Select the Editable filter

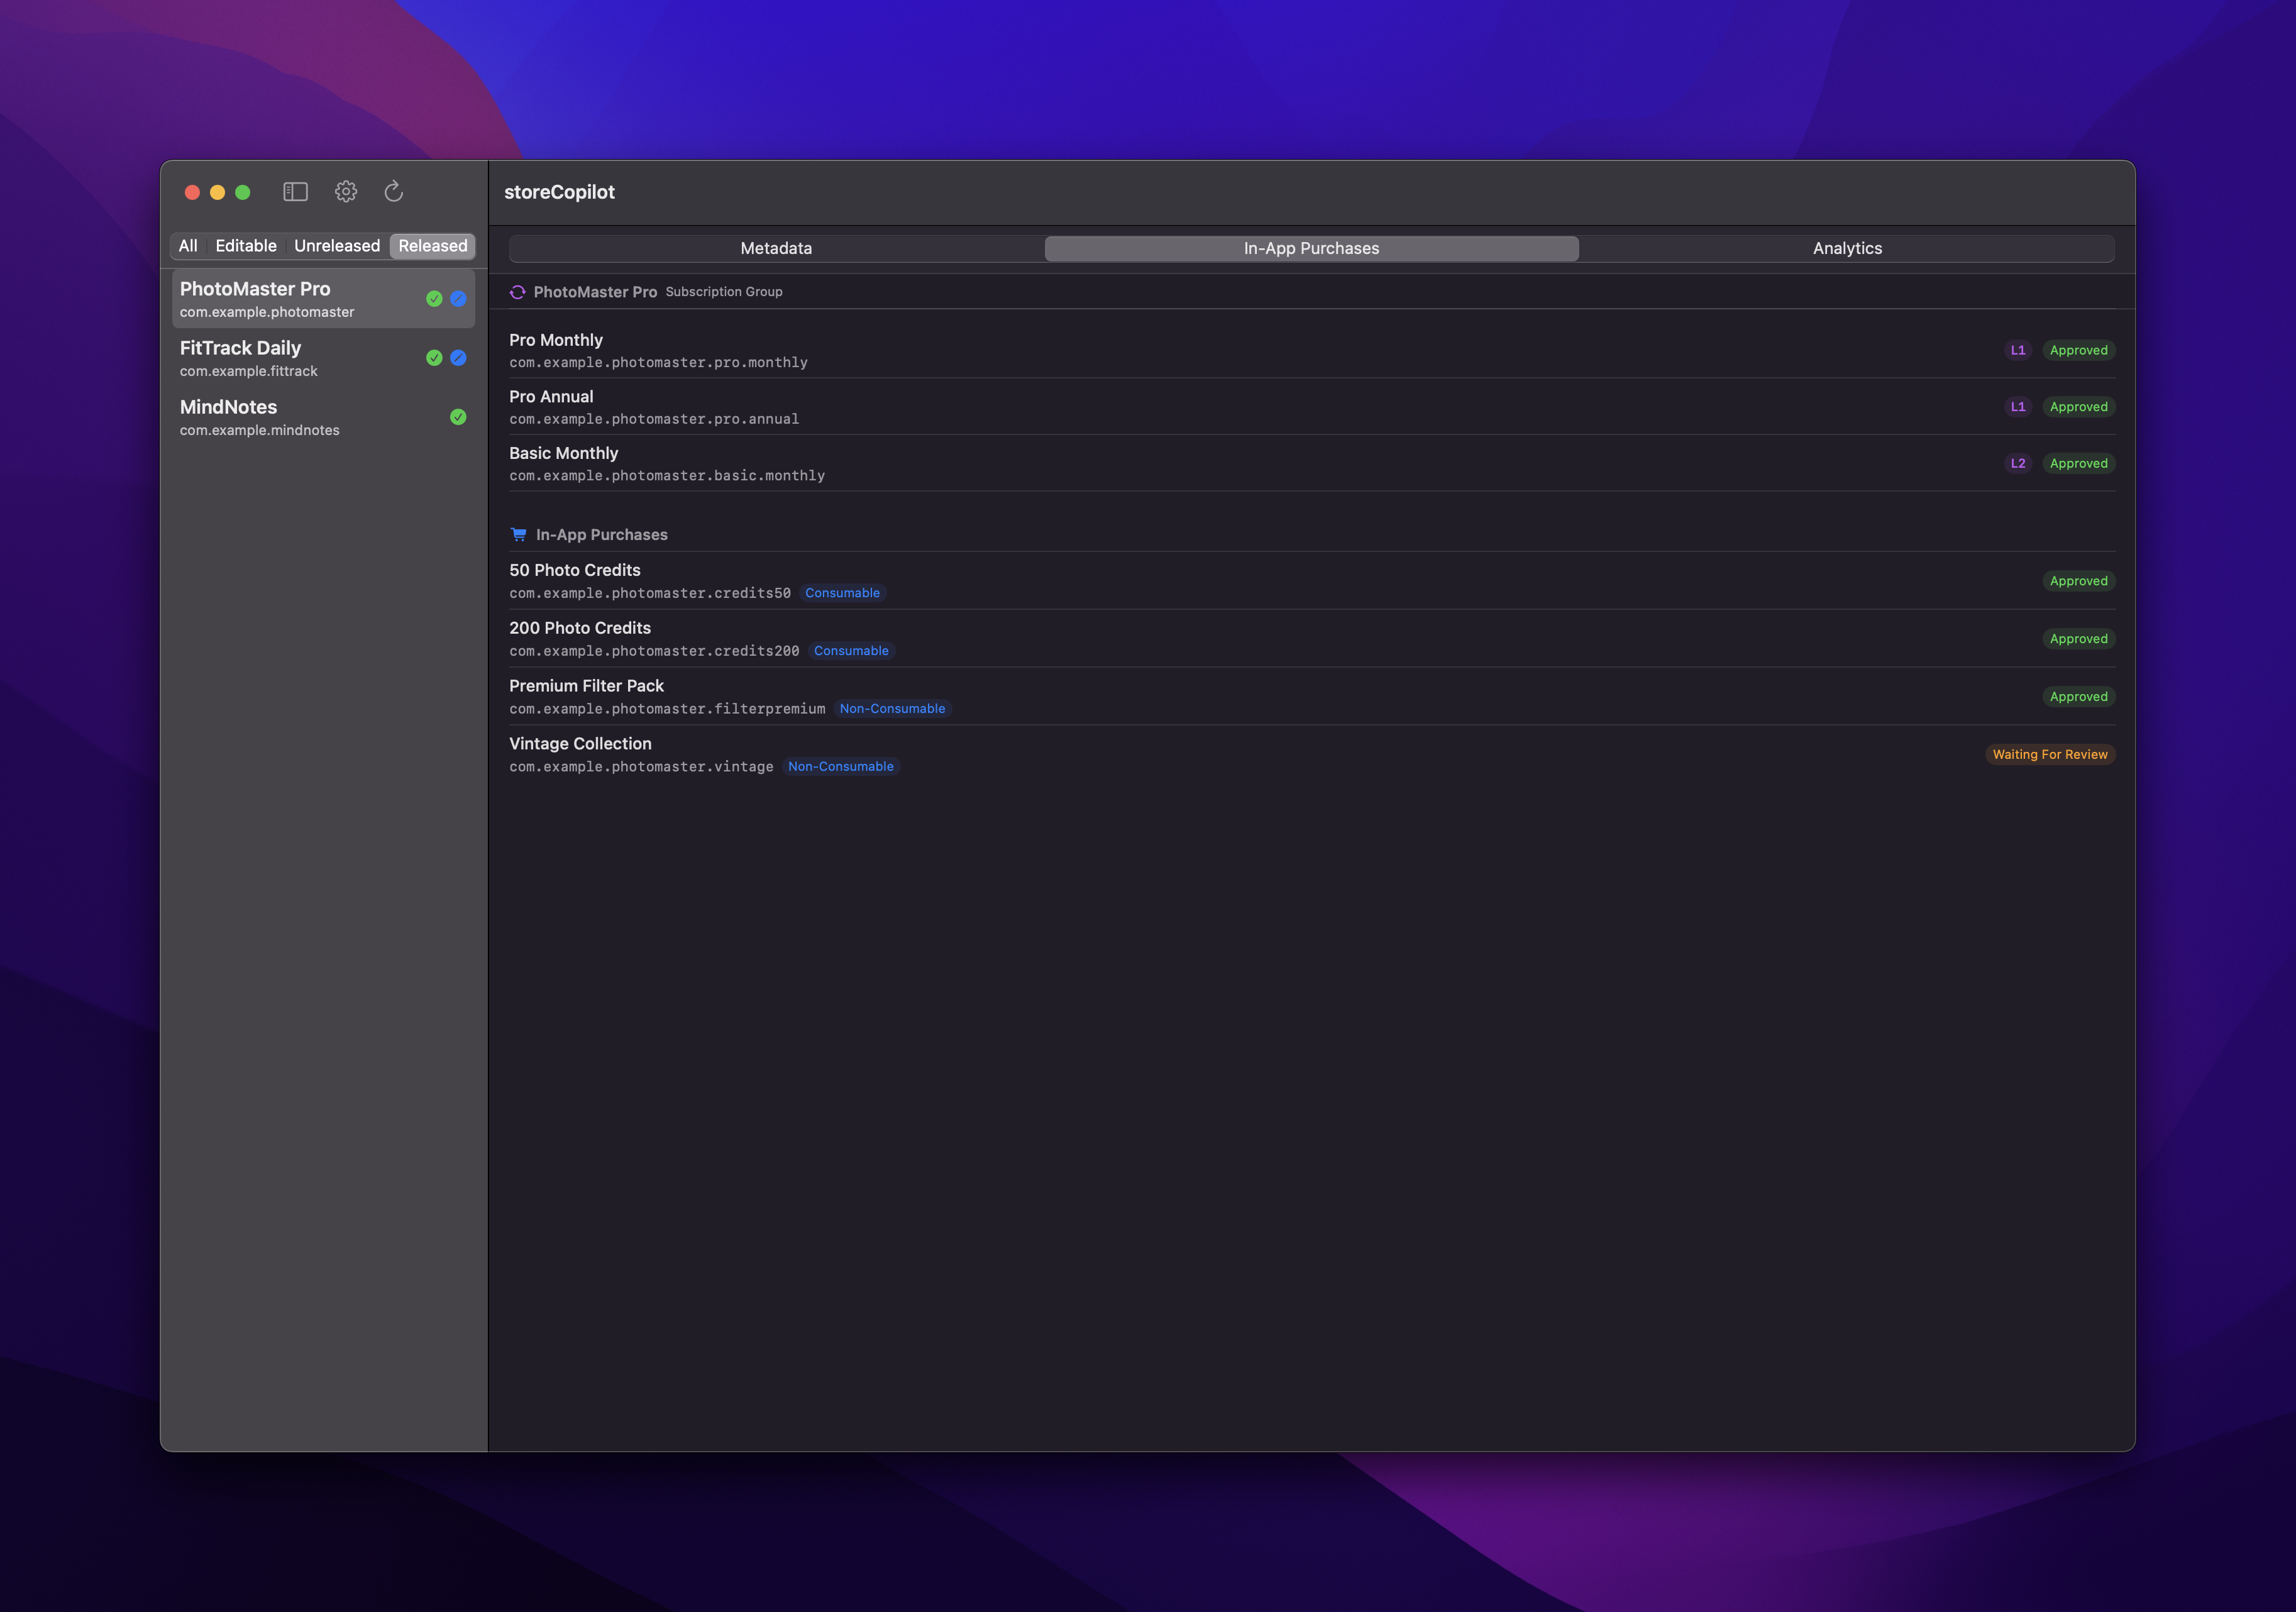click(246, 245)
